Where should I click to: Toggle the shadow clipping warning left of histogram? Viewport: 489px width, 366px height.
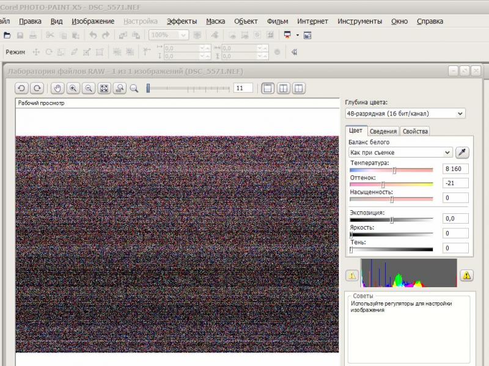pos(352,276)
